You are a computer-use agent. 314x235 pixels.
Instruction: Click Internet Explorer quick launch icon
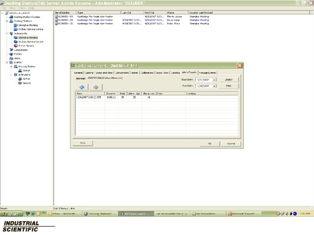[33, 214]
